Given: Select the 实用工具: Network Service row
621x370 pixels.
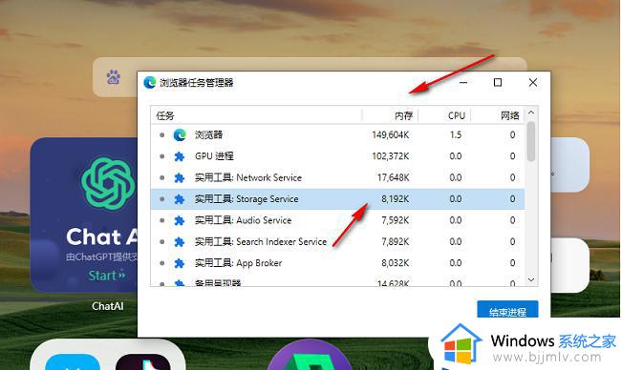Looking at the screenshot, I should 338,178.
